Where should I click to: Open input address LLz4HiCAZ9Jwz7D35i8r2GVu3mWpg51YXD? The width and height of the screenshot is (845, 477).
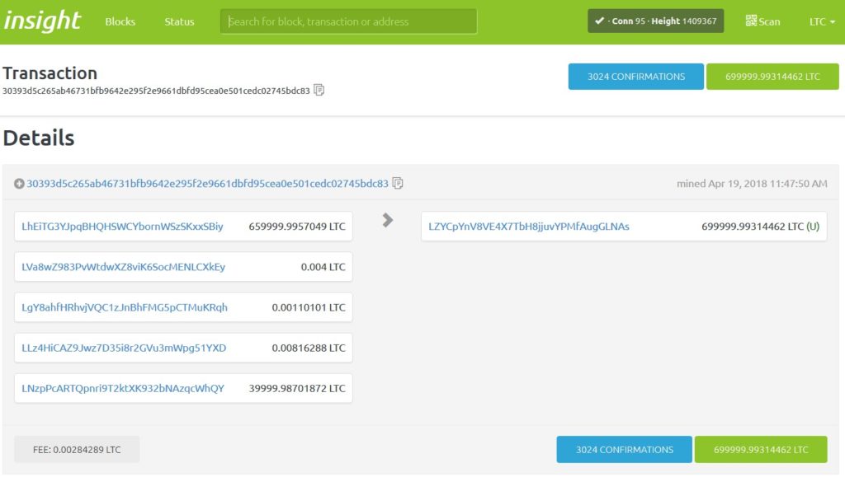(124, 348)
